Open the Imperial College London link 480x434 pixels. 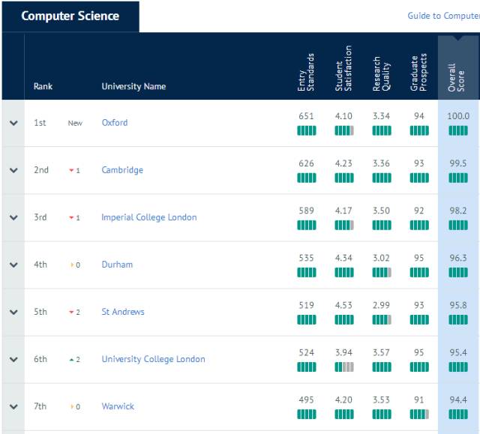point(149,217)
